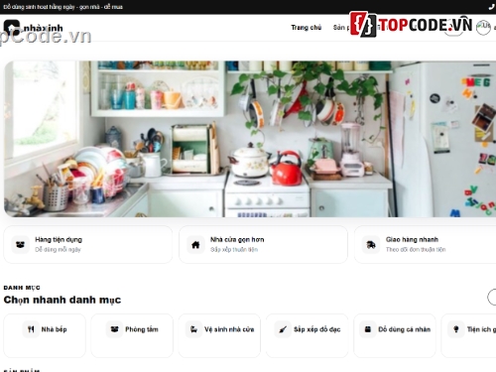Screen dimensions: 496x372
Task: Click the Chọn nhanh danh mục heading
Action: [x=62, y=300]
